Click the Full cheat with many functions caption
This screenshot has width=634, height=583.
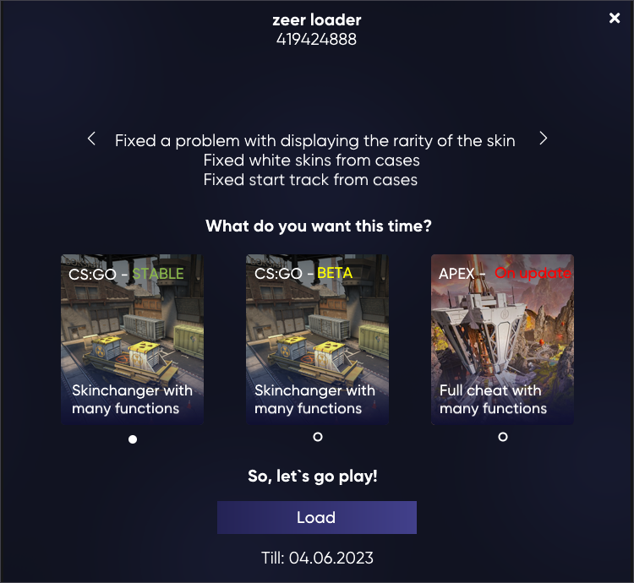tap(493, 399)
